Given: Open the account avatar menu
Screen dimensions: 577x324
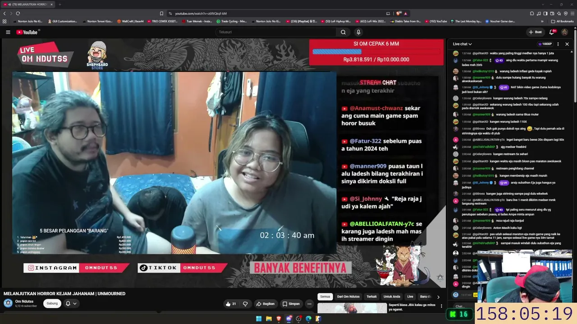Looking at the screenshot, I should point(564,32).
